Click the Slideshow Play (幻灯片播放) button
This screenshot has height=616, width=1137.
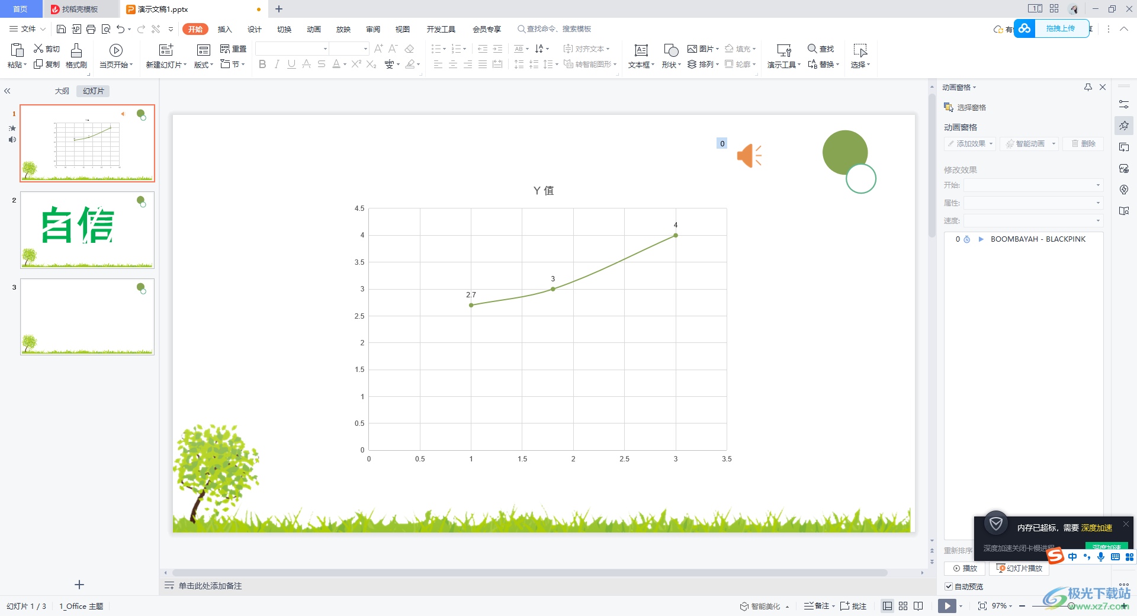tap(1019, 568)
